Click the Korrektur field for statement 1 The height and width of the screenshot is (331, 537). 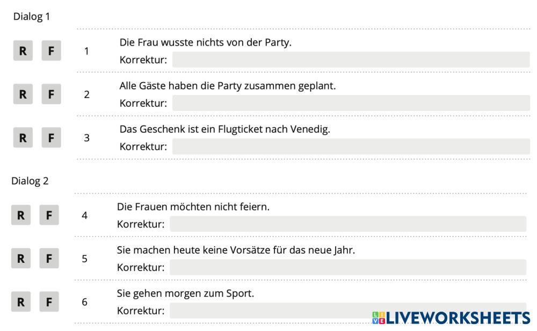point(350,60)
